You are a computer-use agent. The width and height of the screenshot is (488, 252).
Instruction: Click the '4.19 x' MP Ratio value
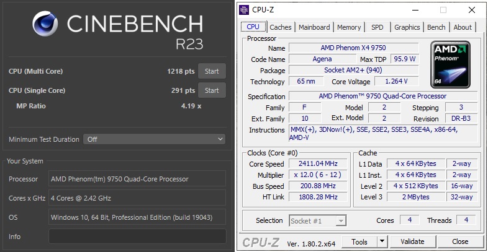tap(191, 106)
